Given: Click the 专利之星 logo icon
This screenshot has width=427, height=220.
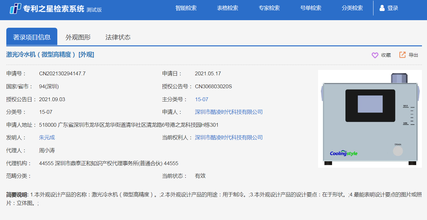Looking at the screenshot, I should pos(15,9).
